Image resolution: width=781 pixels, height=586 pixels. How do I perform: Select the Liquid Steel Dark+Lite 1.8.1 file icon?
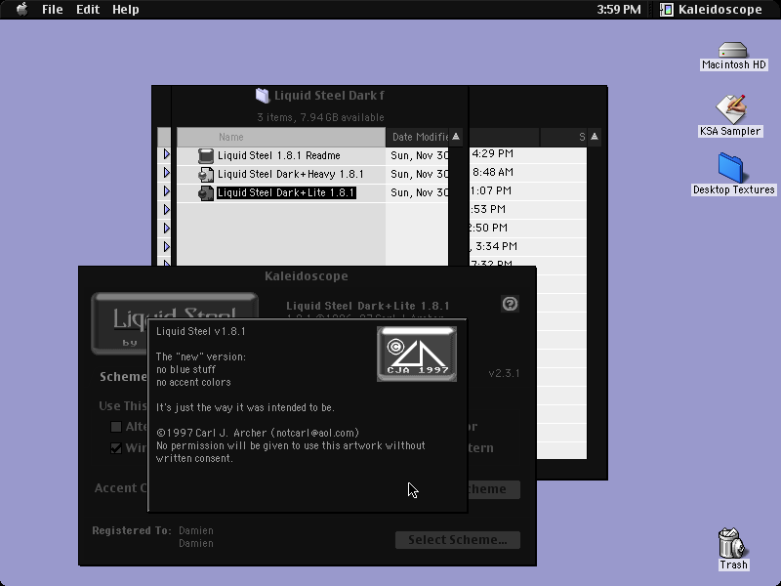[205, 192]
